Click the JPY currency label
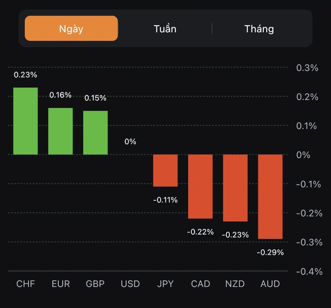The width and height of the screenshot is (331, 308). pyautogui.click(x=165, y=284)
